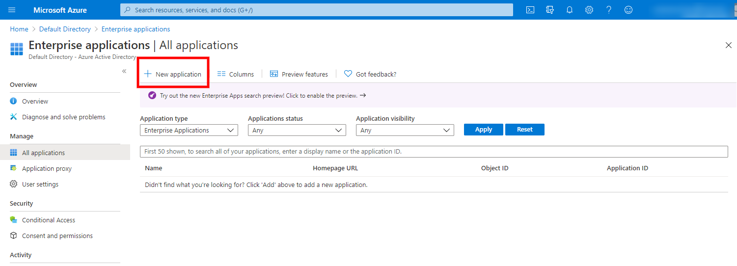This screenshot has width=737, height=266.
Task: Click the Columns list icon
Action: click(221, 74)
